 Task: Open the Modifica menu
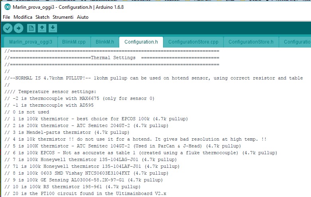23,17
